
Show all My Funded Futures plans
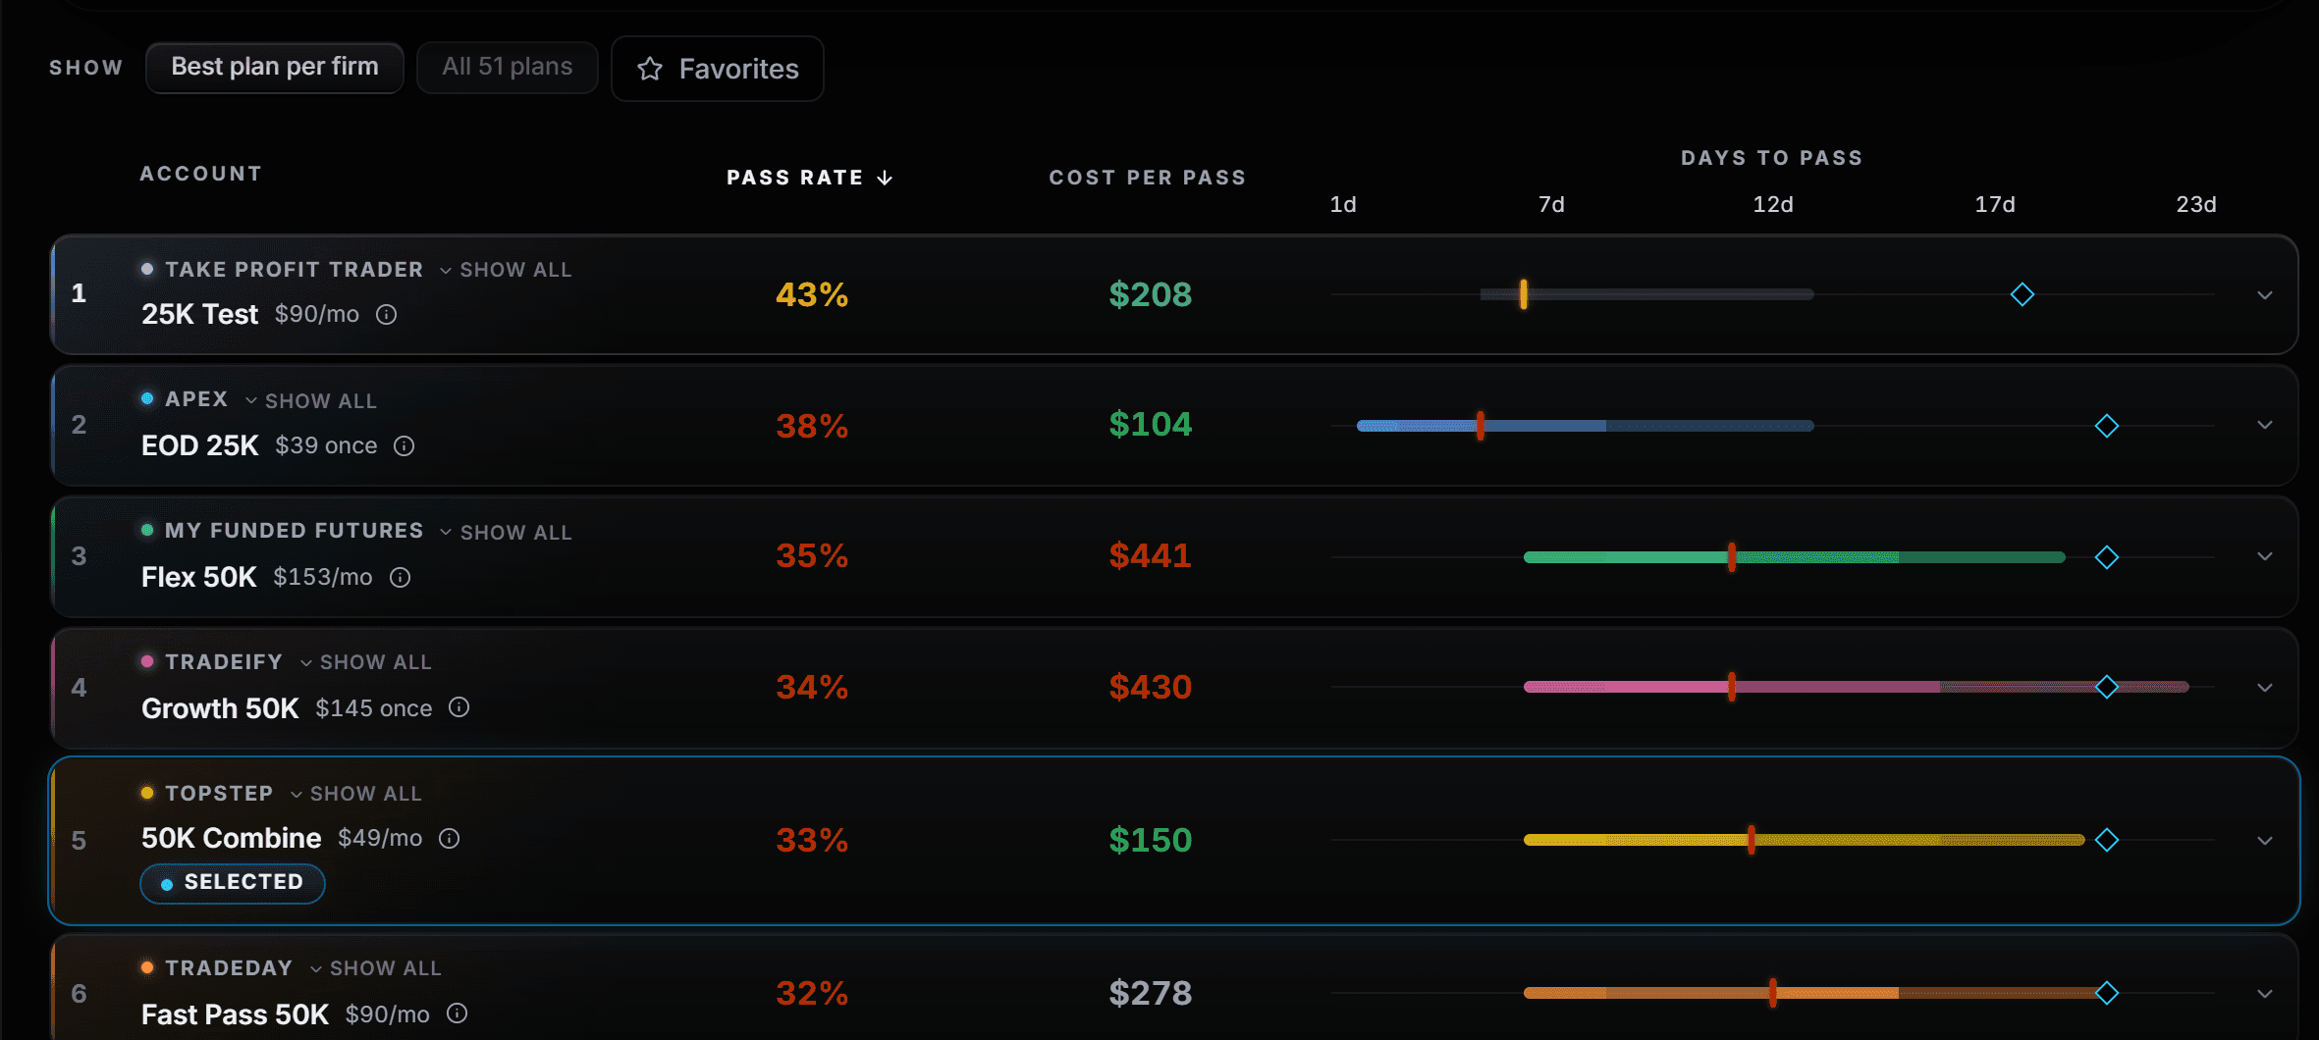506,533
